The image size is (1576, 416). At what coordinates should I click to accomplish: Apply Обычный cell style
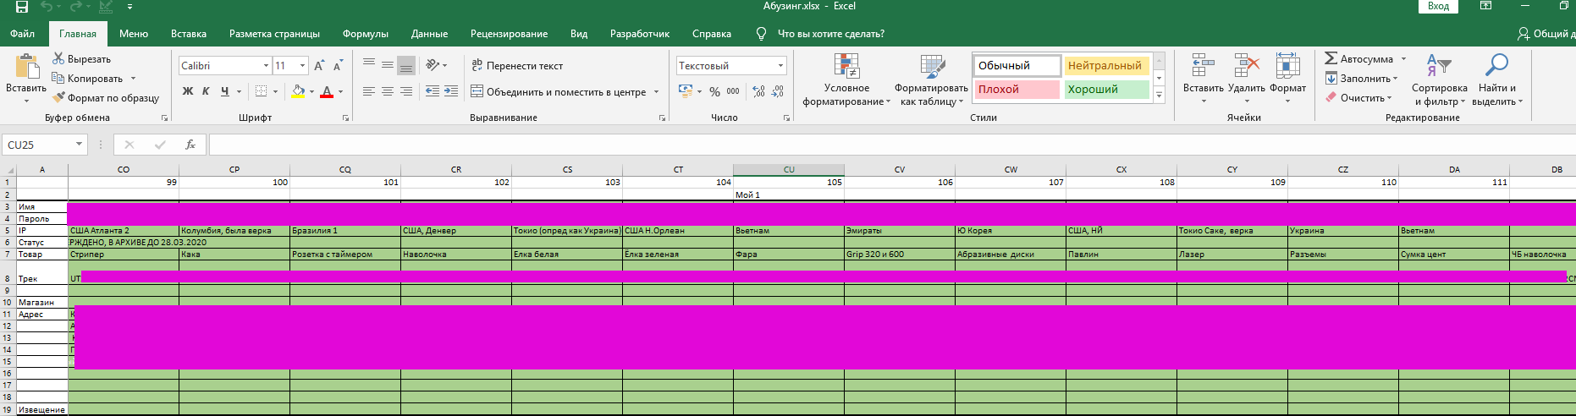[x=1017, y=65]
